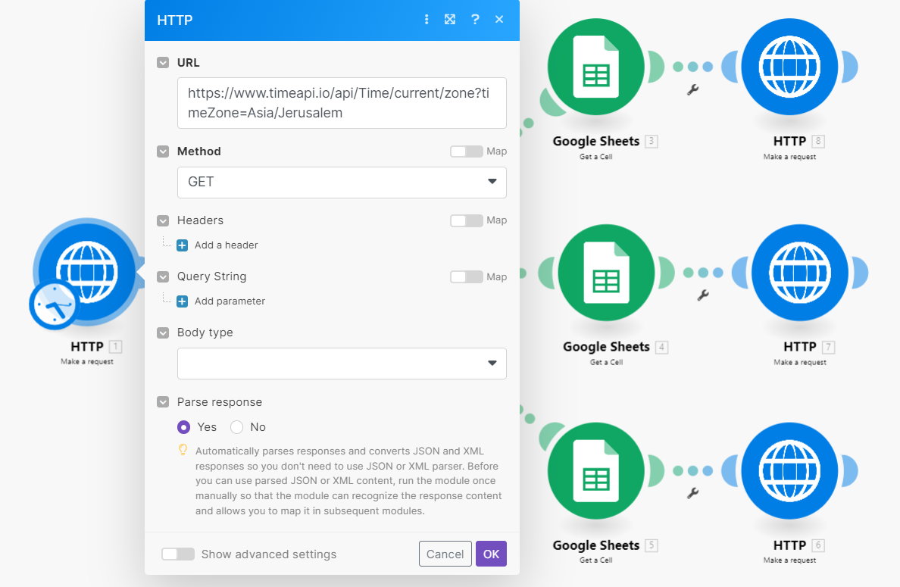900x587 pixels.
Task: Click the "Make a request" label under HTTP 6
Action: click(789, 560)
